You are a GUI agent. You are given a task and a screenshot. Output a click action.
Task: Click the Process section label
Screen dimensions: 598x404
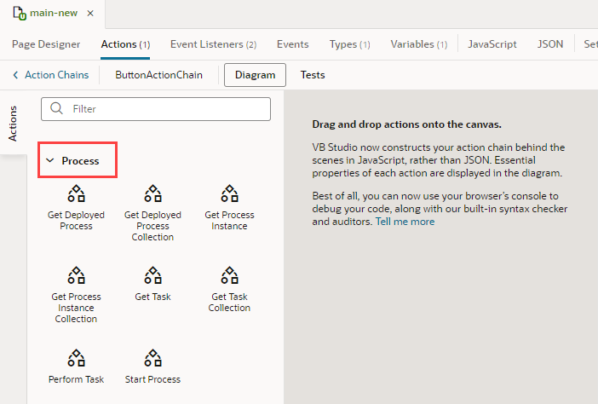pyautogui.click(x=80, y=160)
